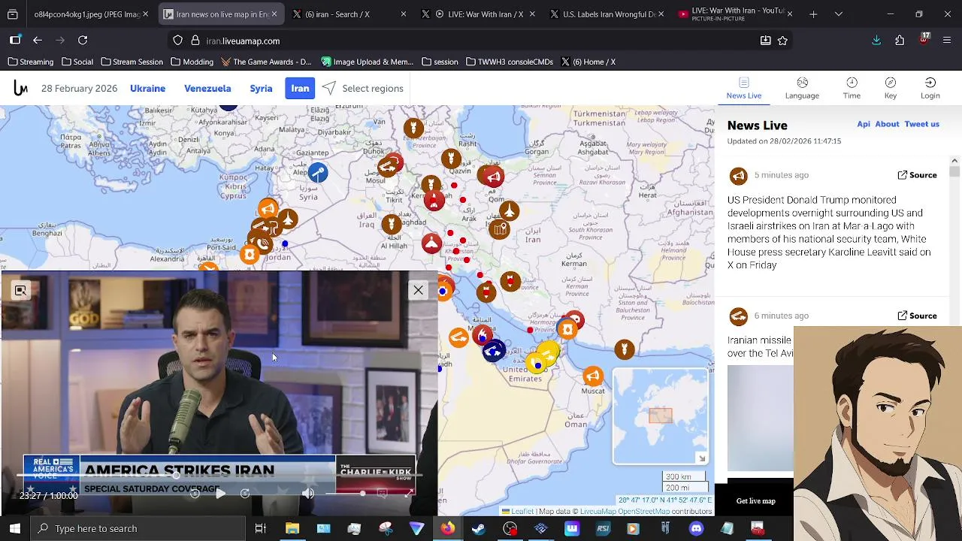Play the picture-in-picture video

pos(220,494)
